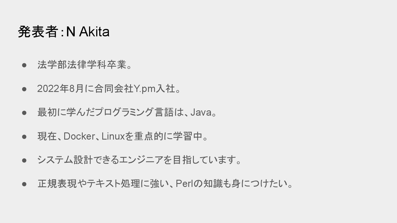
Task: Click the bullet dot before システム設計
Action: point(24,160)
